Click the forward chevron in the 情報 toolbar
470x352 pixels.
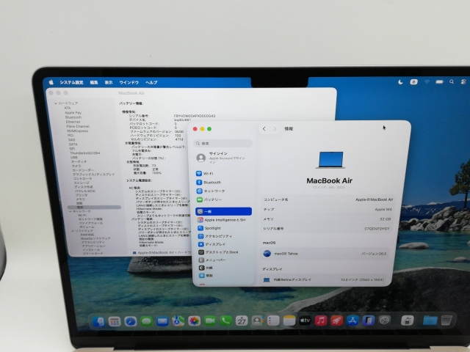point(275,129)
